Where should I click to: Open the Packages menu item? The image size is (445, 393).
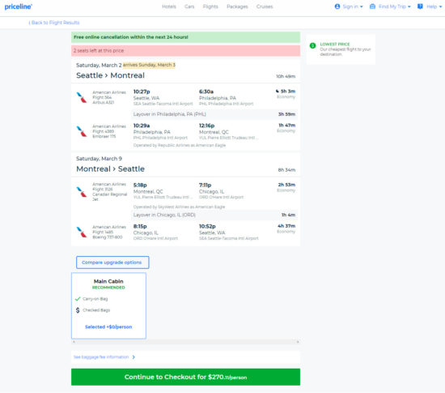click(237, 6)
